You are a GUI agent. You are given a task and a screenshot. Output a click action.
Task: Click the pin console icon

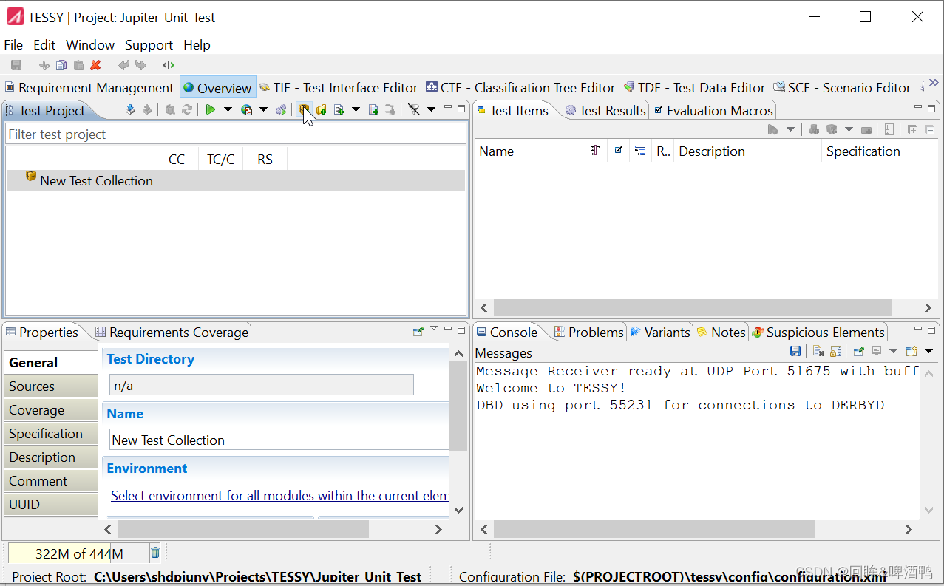858,351
